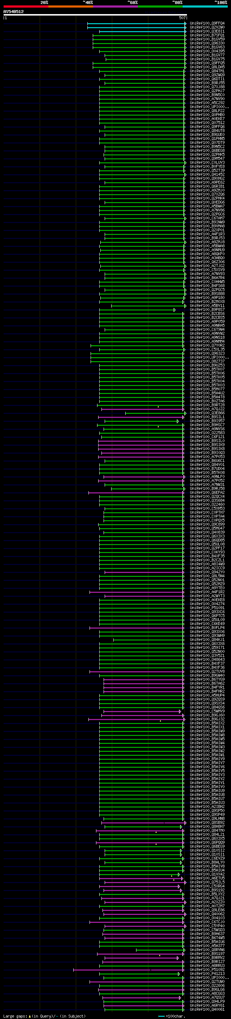This screenshot has height=1019, width=231.
Task: Select hit label UniRef100_A7NV90
Action: pyautogui.click(x=207, y=98)
